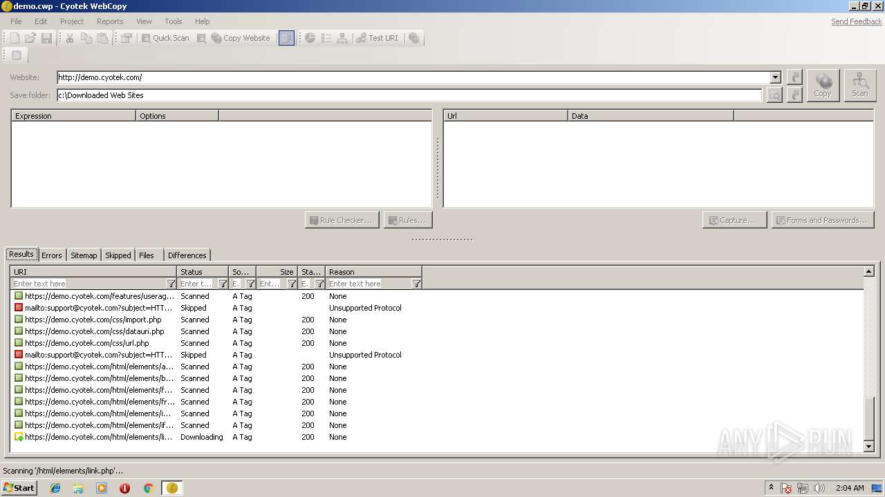Click the Copy toolbar icon
The image size is (885, 497).
point(86,39)
